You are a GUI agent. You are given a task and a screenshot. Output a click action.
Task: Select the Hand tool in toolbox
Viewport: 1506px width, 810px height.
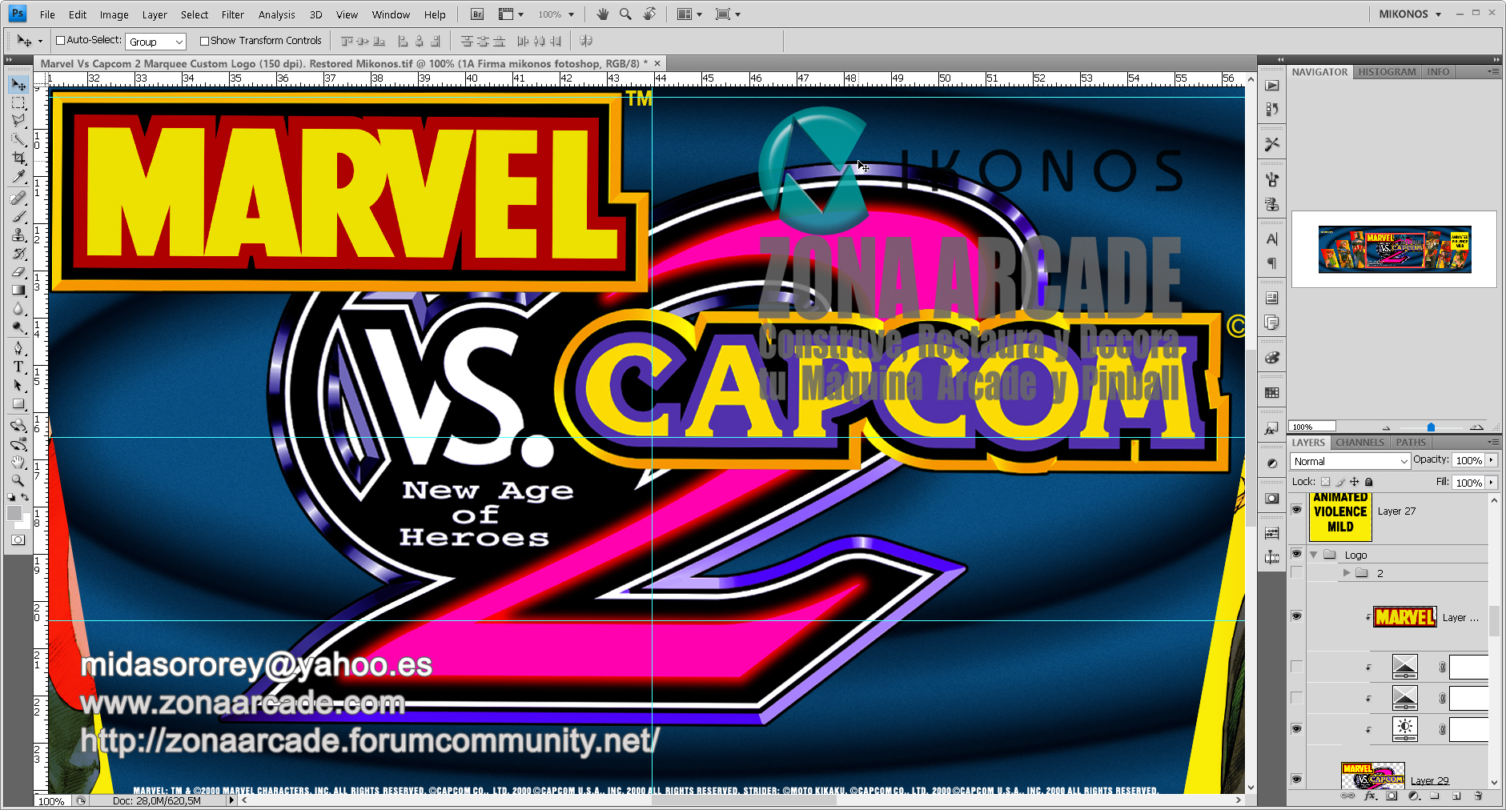[18, 462]
